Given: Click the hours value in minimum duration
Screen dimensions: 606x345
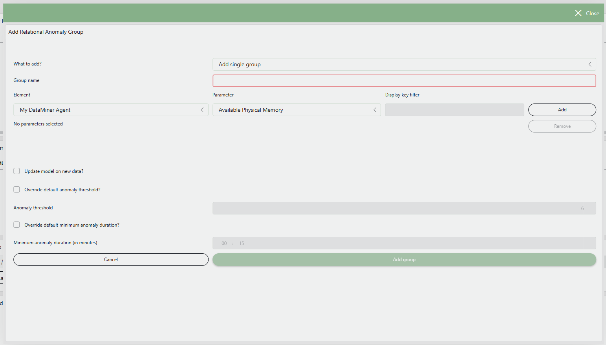Looking at the screenshot, I should click(224, 243).
